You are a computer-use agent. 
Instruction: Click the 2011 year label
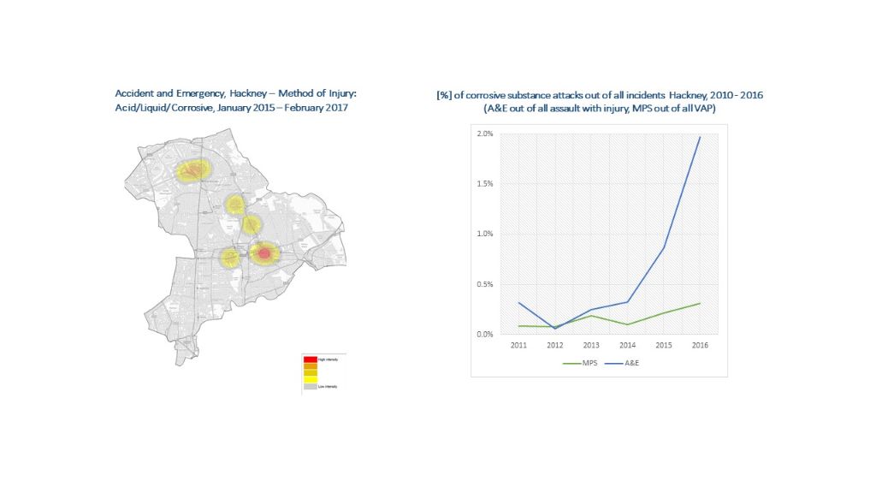tap(519, 346)
